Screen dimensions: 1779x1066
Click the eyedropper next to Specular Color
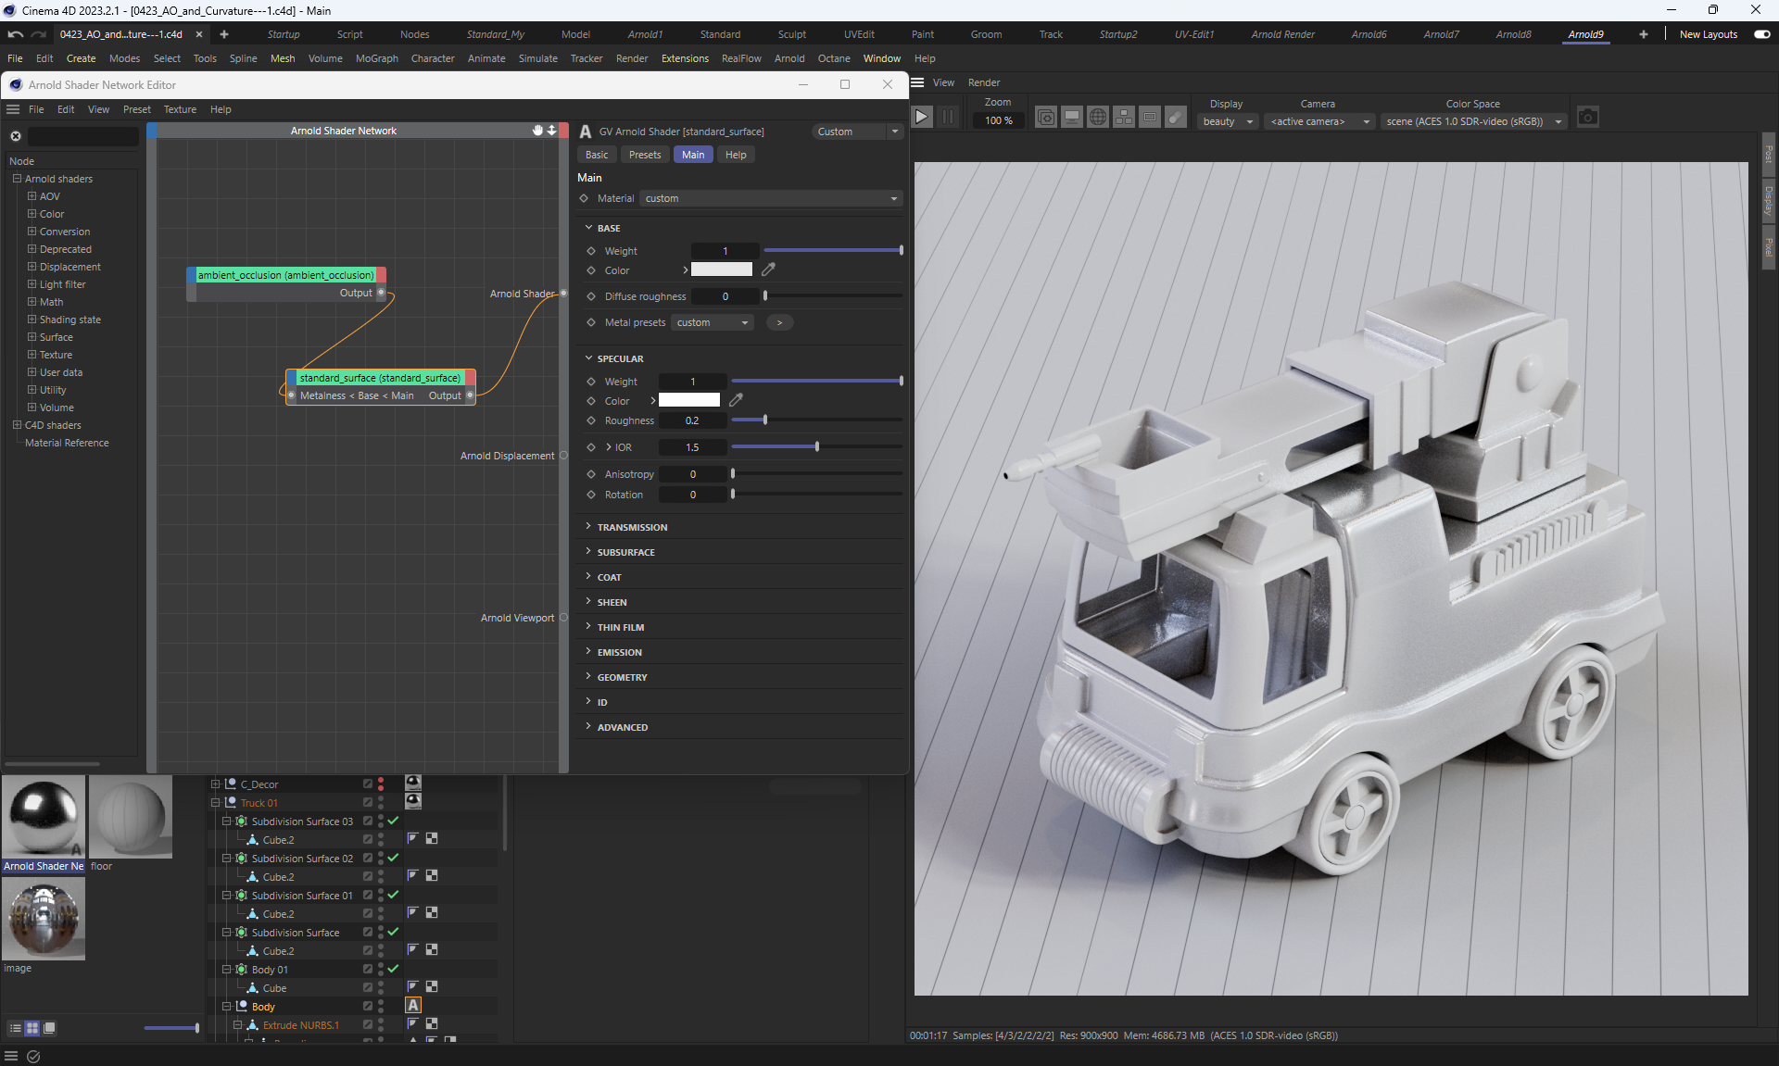(736, 400)
